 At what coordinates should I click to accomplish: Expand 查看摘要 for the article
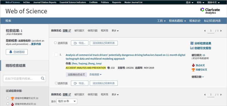point(95,75)
